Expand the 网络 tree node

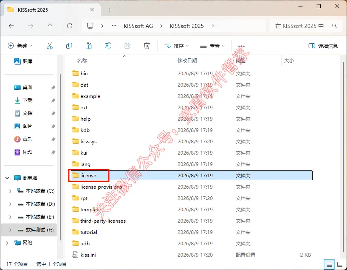pos(7,243)
